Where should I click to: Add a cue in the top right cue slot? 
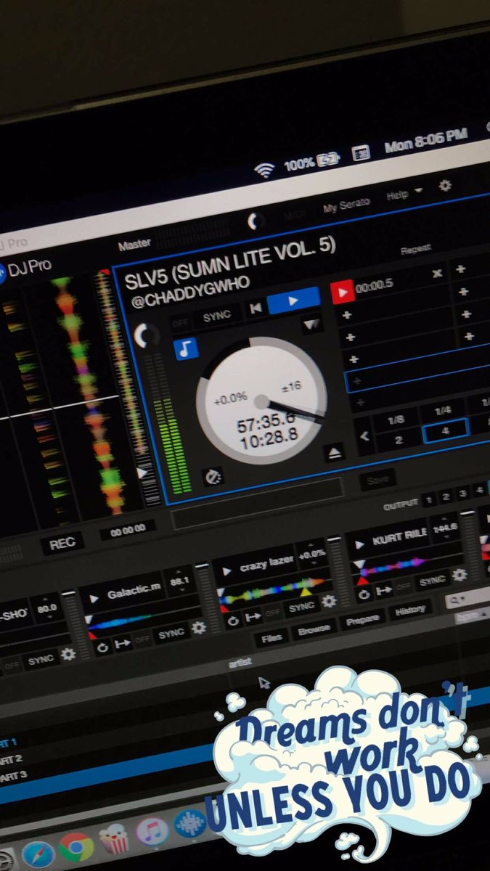pyautogui.click(x=460, y=269)
